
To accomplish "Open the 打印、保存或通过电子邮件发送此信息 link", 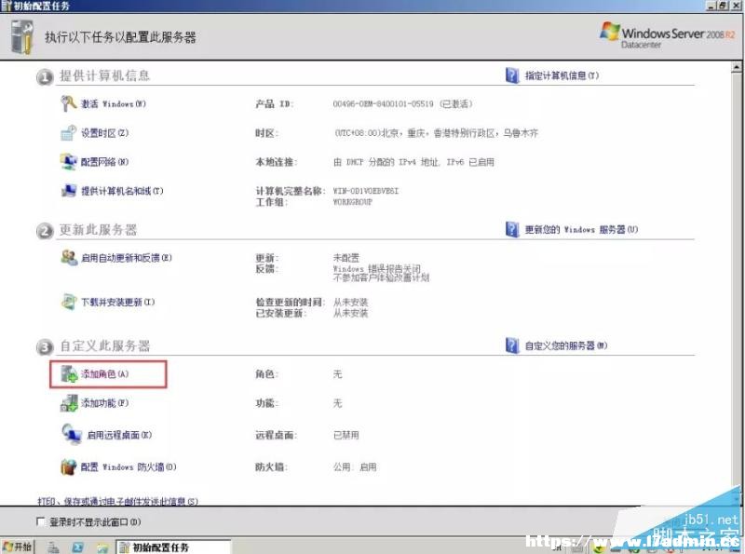I will click(118, 501).
